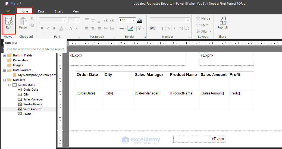282x149 pixels.
Task: Open the Paragraph dialog launcher
Action: point(114,37)
